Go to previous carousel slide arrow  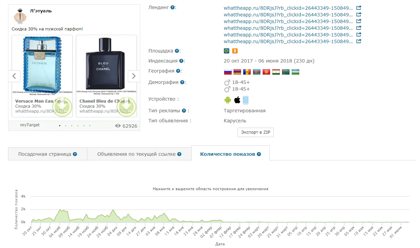pos(14,76)
